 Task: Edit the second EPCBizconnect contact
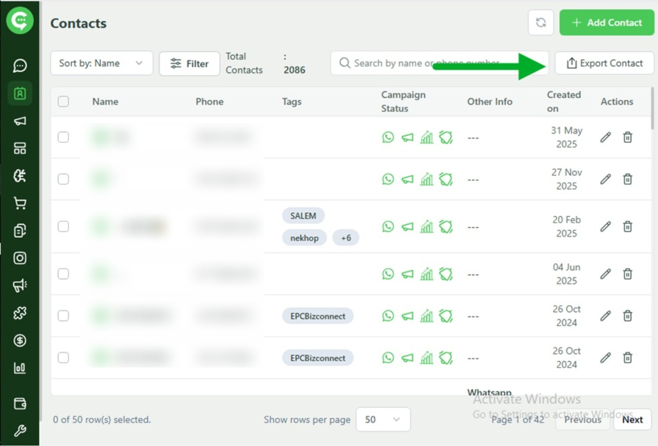(x=606, y=357)
